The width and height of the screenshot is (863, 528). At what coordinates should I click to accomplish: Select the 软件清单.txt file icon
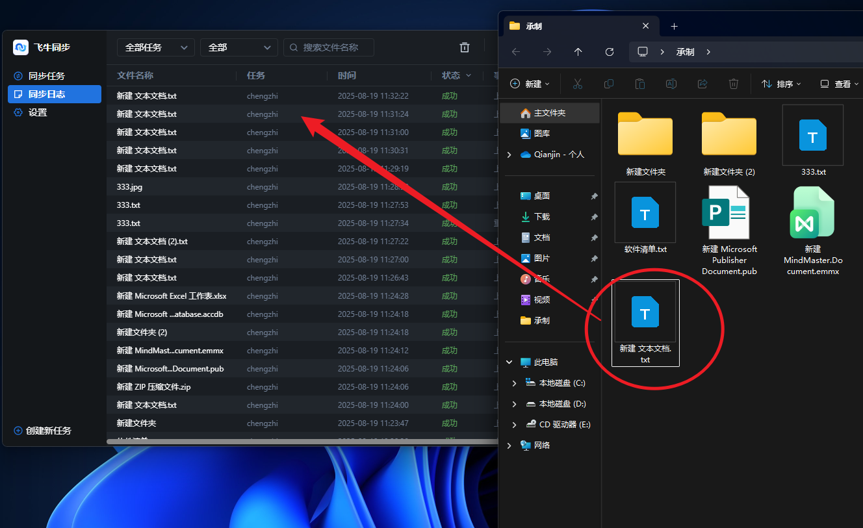click(x=645, y=214)
